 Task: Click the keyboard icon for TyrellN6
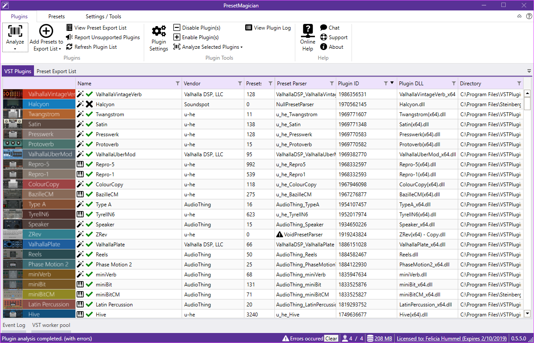coord(80,215)
